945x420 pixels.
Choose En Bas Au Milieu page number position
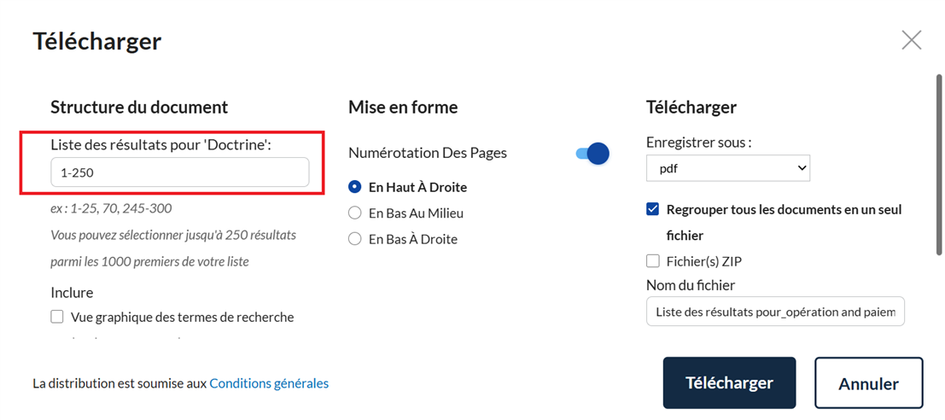click(355, 213)
